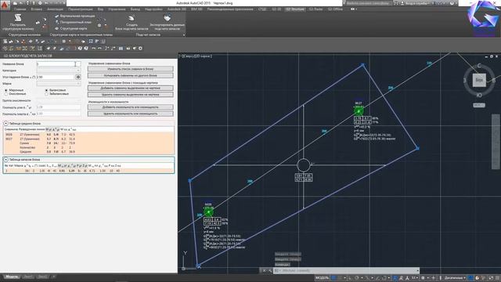Click Экспортировать данные подсчета запасов
This screenshot has height=282, width=501.
click(x=167, y=23)
